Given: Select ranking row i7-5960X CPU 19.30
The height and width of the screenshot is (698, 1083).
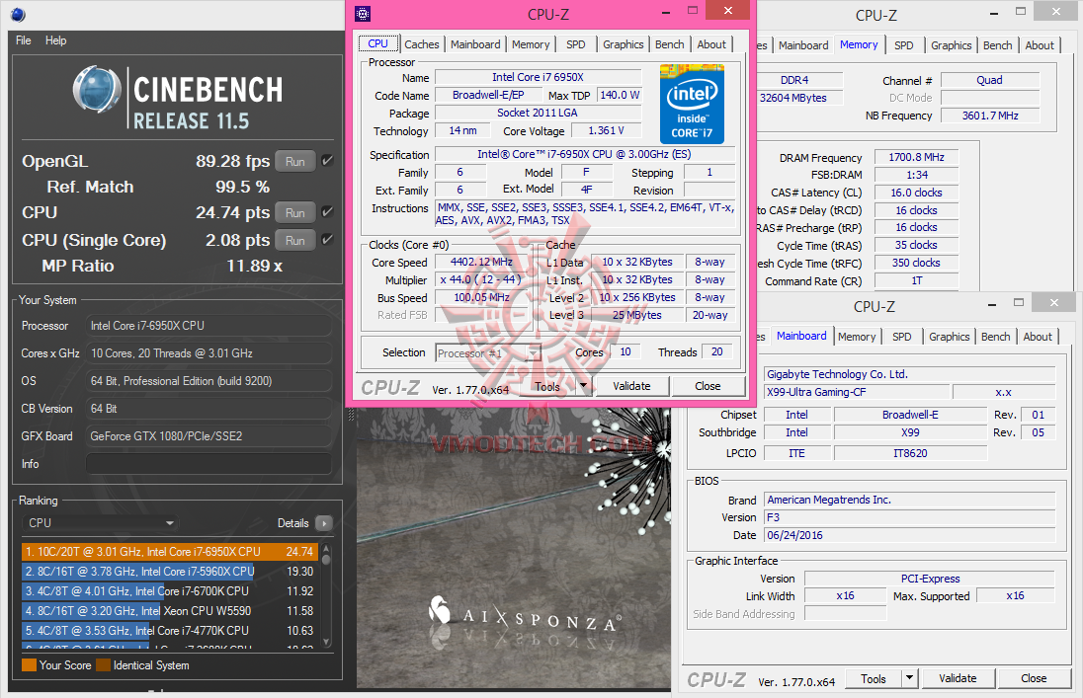Looking at the screenshot, I should (169, 572).
